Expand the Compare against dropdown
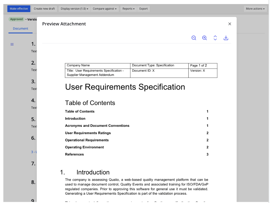This screenshot has height=203, width=270. pos(104,9)
